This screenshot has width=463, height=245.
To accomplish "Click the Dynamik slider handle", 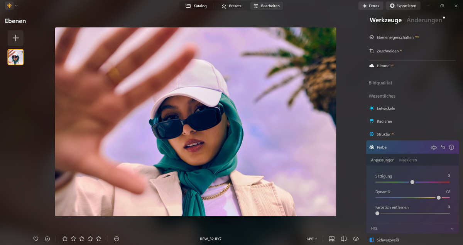I will click(x=439, y=198).
